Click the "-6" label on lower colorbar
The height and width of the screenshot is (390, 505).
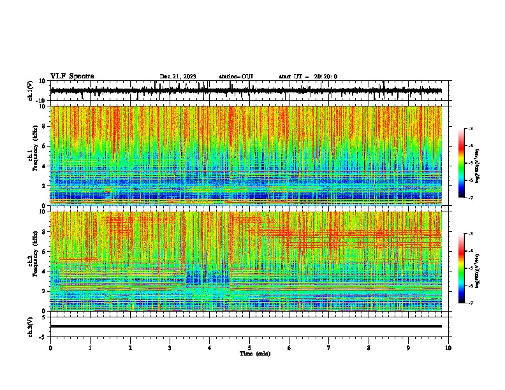point(471,285)
